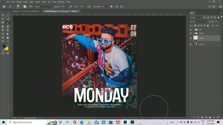Open the brush Mode dropdown
223x125 pixels.
(43, 7)
